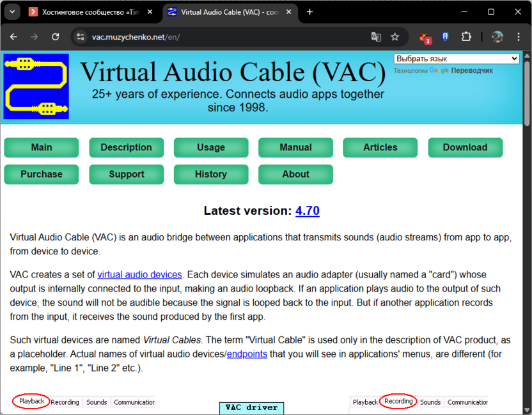
Task: Open the tab search dropdown arrow
Action: coord(12,12)
